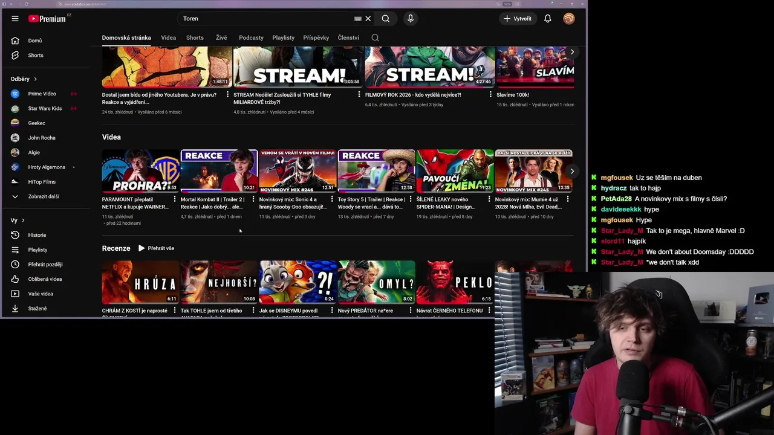This screenshot has width=774, height=435.
Task: Open options for FILMOVÝ ROK 2026
Action: 490,95
